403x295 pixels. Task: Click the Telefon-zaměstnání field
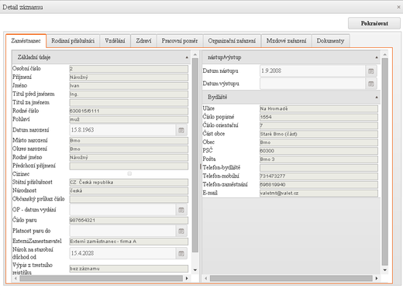[x=319, y=185]
